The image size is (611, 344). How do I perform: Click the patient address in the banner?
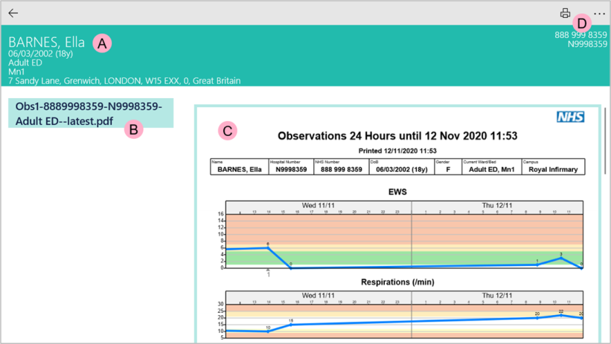click(124, 80)
